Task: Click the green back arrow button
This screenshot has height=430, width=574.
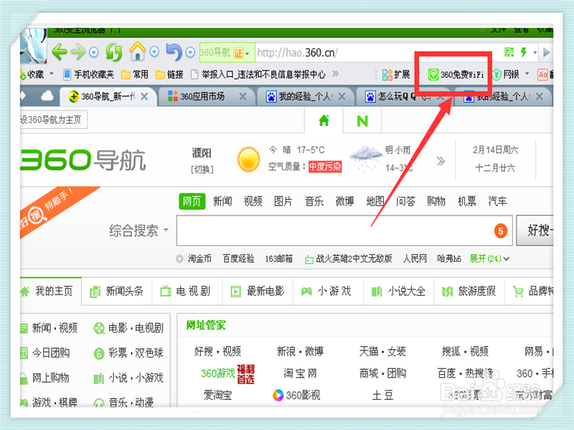Action: click(x=60, y=52)
